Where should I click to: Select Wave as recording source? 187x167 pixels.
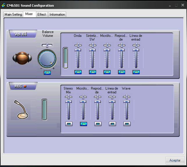[127, 124]
